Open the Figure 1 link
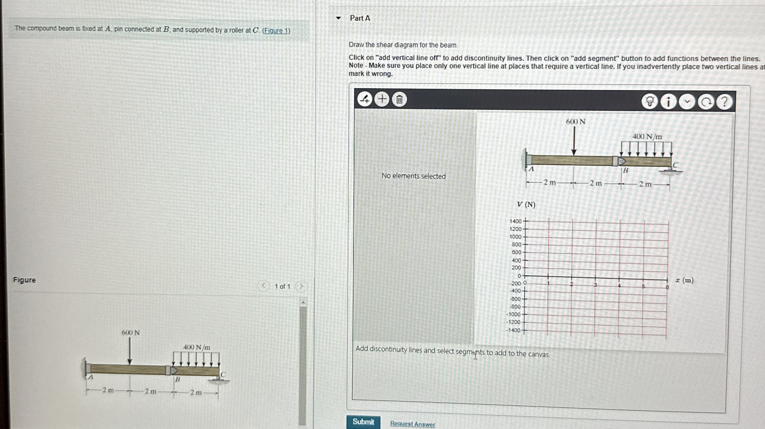The image size is (765, 429). [276, 31]
